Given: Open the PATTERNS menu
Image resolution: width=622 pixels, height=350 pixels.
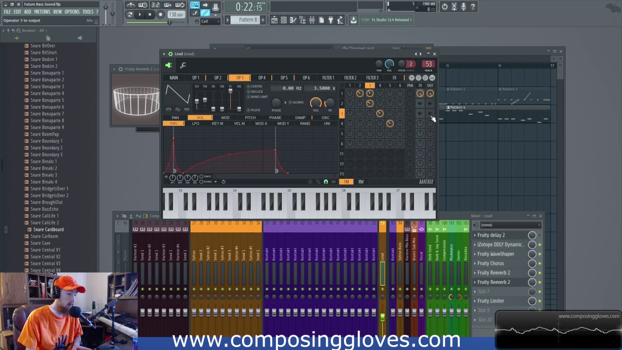Looking at the screenshot, I should point(42,12).
